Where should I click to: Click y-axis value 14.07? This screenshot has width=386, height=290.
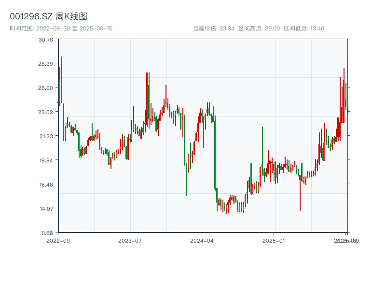click(x=46, y=209)
